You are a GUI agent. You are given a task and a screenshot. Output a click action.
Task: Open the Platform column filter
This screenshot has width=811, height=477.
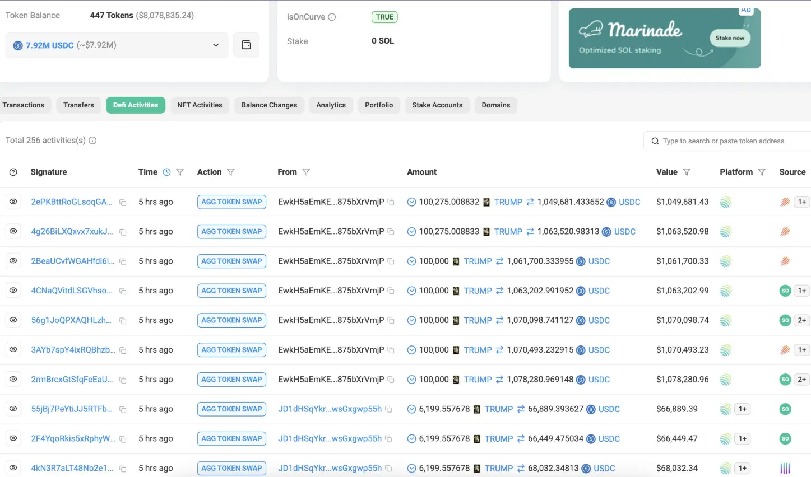point(761,172)
